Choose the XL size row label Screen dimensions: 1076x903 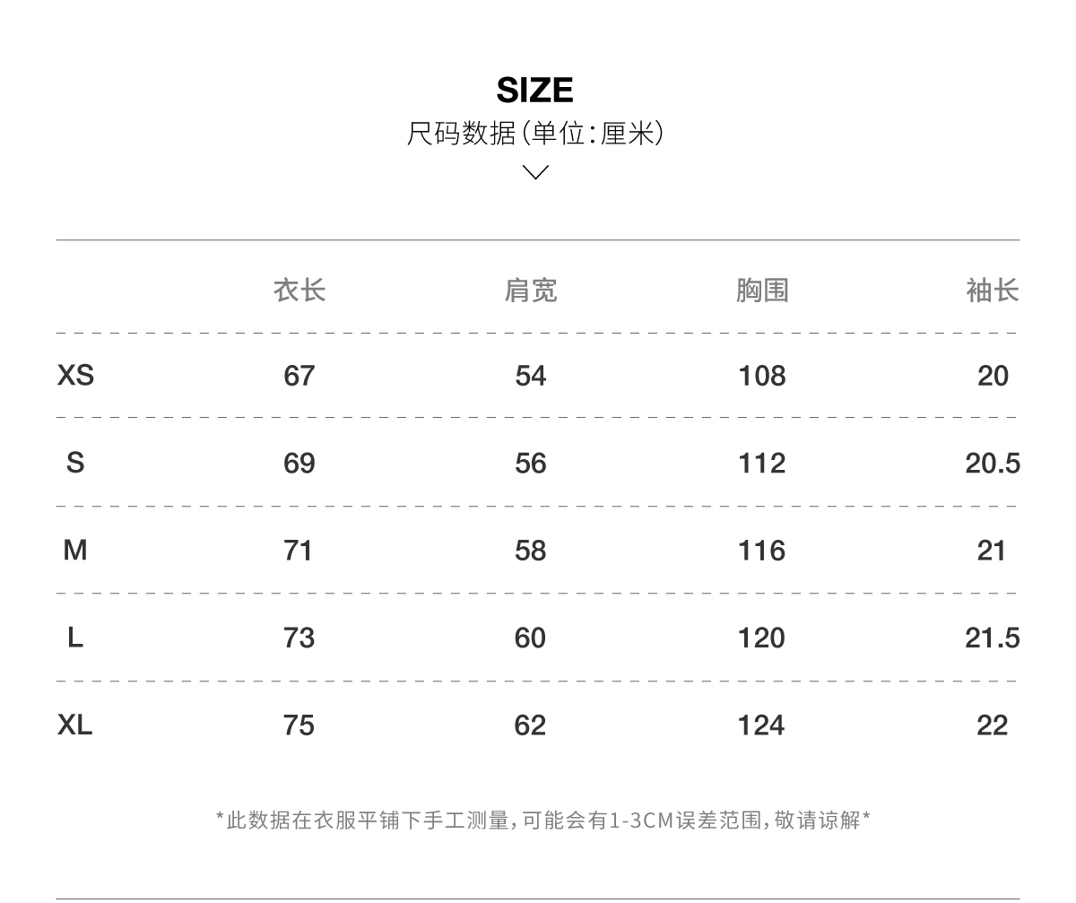75,725
